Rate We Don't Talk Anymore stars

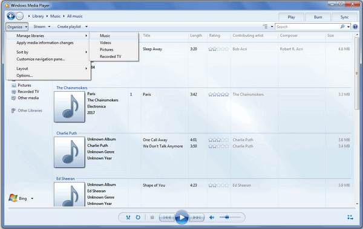[x=218, y=146]
